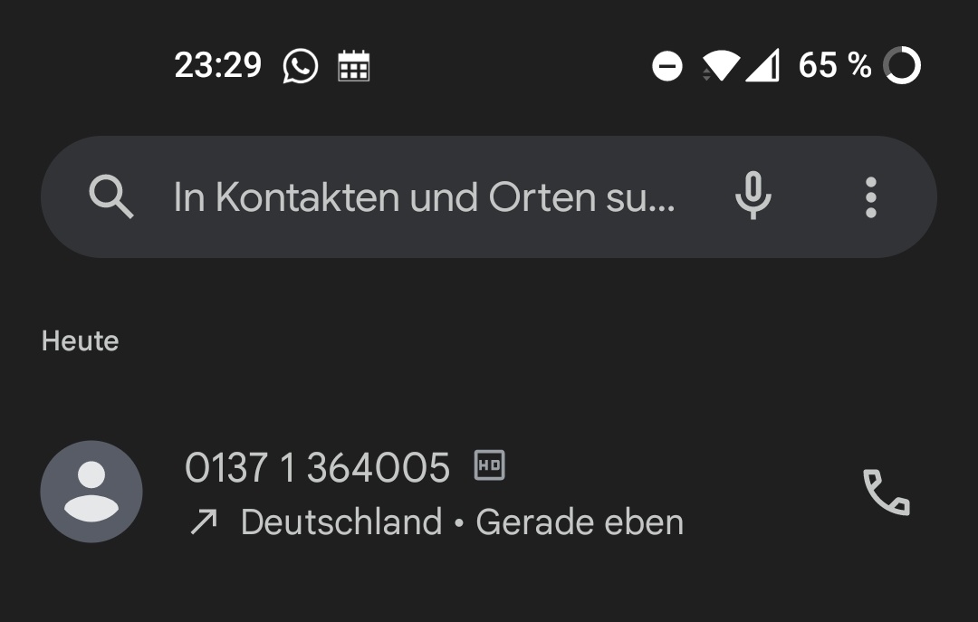
Task: Tap the outgoing call arrow icon
Action: pos(204,522)
